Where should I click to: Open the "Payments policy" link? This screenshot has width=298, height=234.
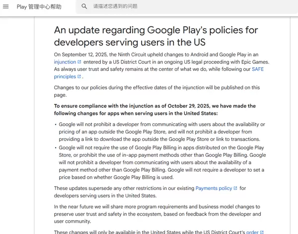[214, 188]
